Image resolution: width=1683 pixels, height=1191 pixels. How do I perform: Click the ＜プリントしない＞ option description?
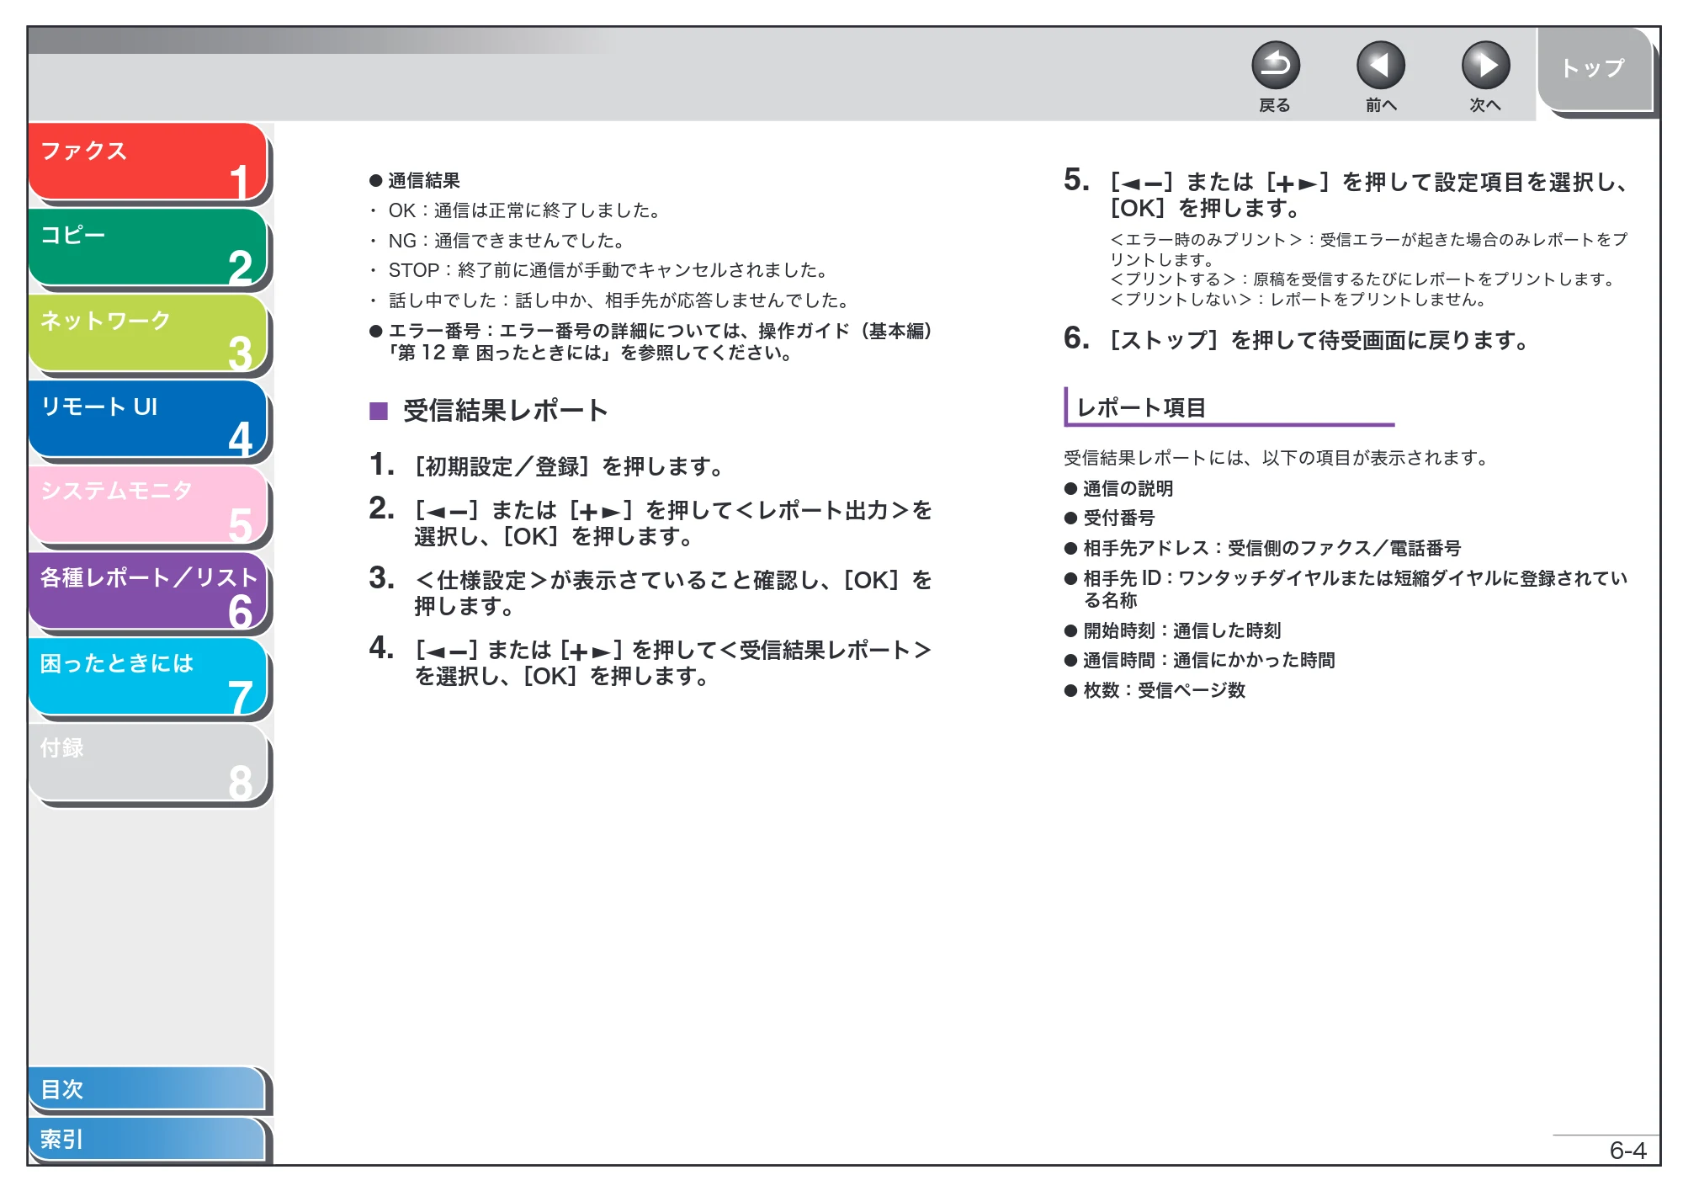tap(1298, 300)
